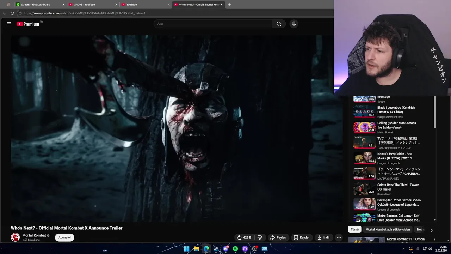Open a new browser tab

(229, 5)
